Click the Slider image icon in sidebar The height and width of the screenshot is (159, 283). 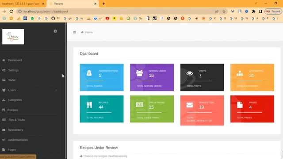[4, 80]
